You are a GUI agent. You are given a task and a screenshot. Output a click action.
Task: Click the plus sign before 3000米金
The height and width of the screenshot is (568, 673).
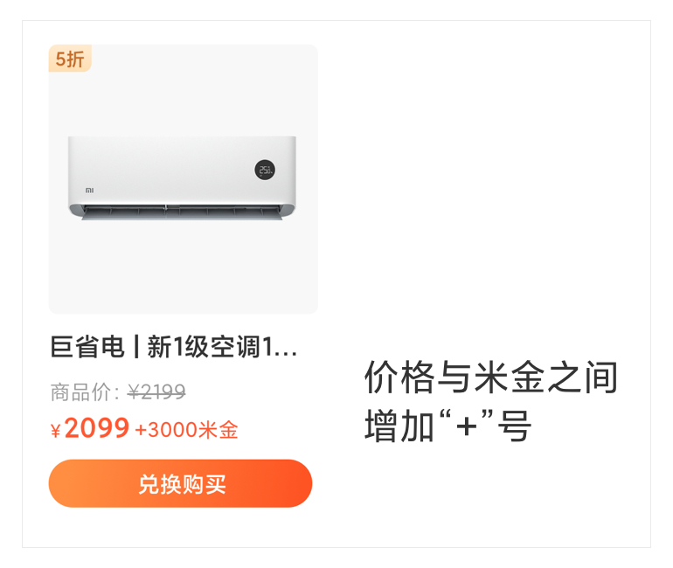(x=141, y=430)
